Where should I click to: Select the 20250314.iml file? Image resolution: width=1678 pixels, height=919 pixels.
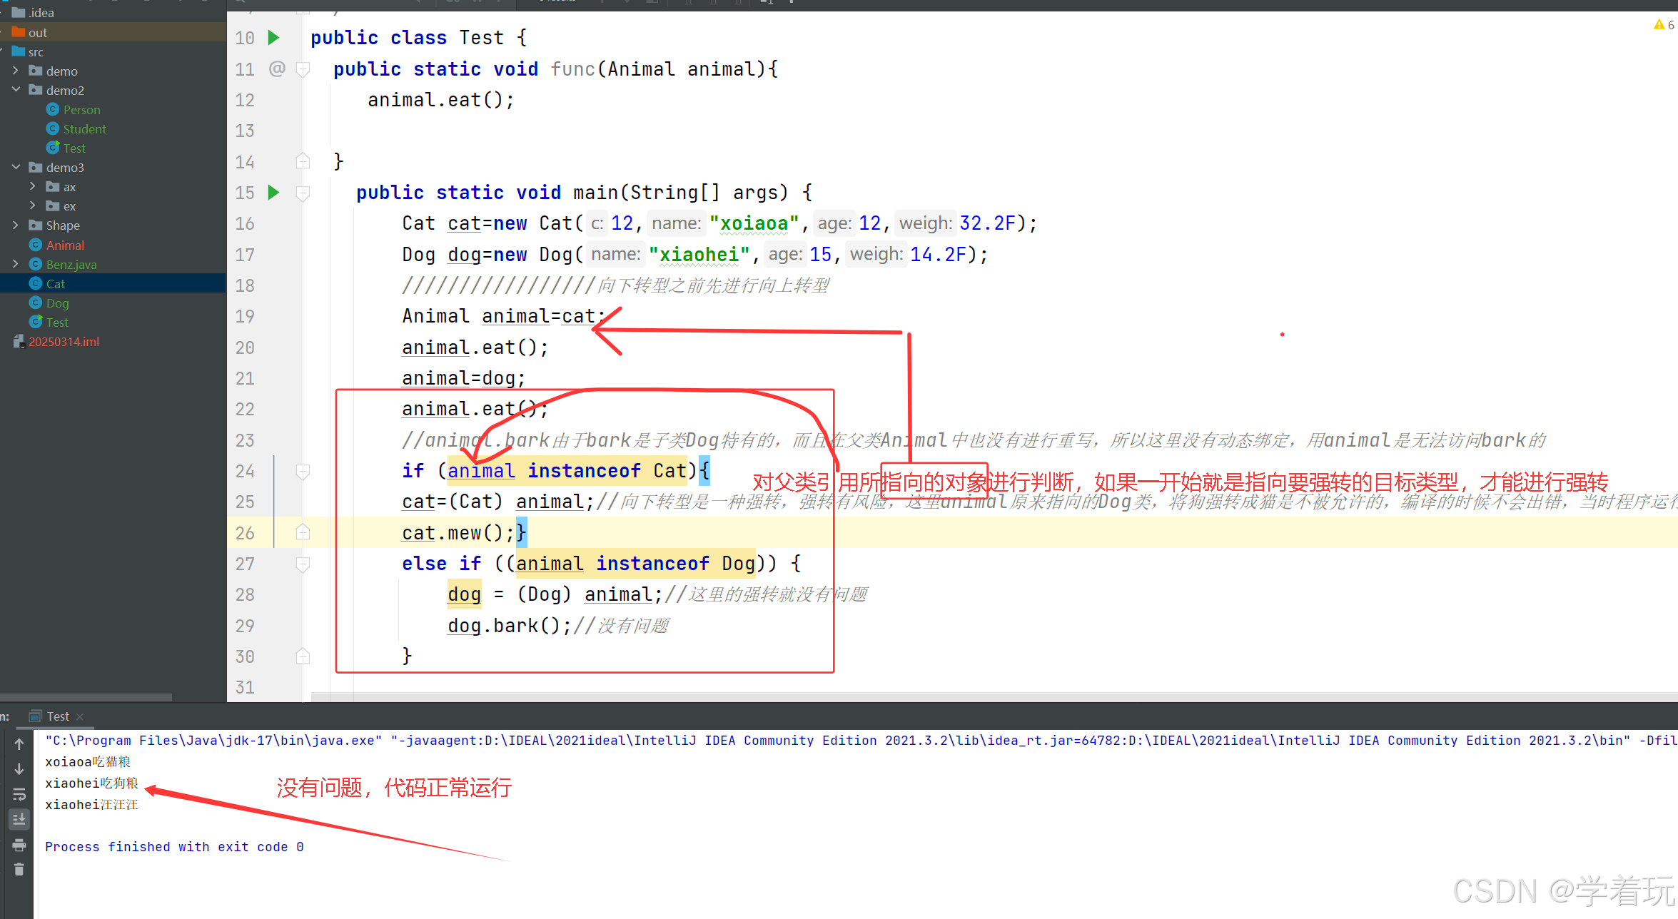[x=64, y=342]
